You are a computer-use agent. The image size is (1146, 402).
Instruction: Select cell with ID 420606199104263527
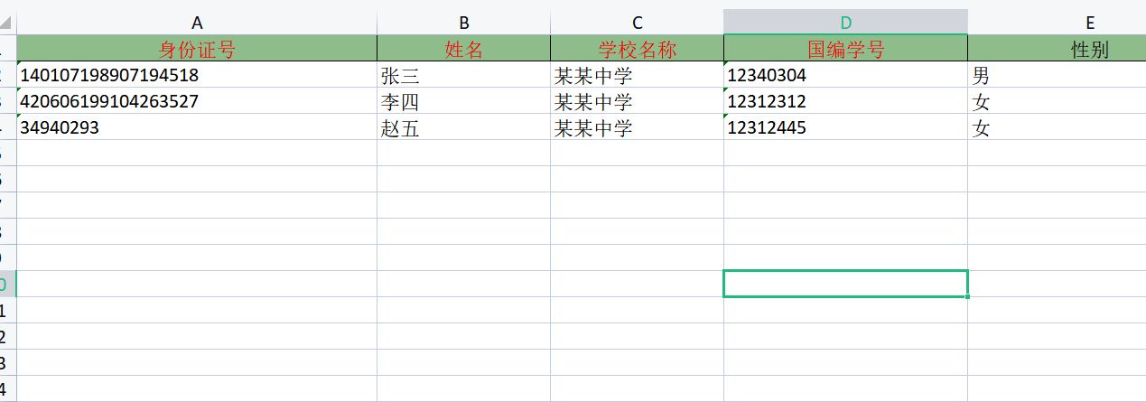tap(197, 101)
